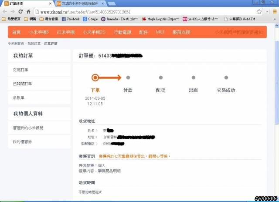Close the 為您的小米手機選擇配件 tab
279x202 pixels.
pyautogui.click(x=103, y=3)
